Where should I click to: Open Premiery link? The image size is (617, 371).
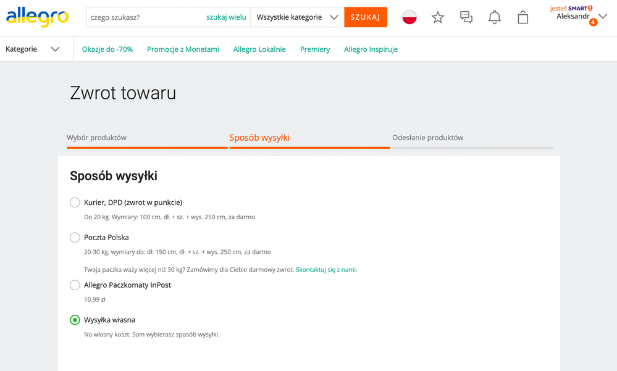click(x=315, y=49)
